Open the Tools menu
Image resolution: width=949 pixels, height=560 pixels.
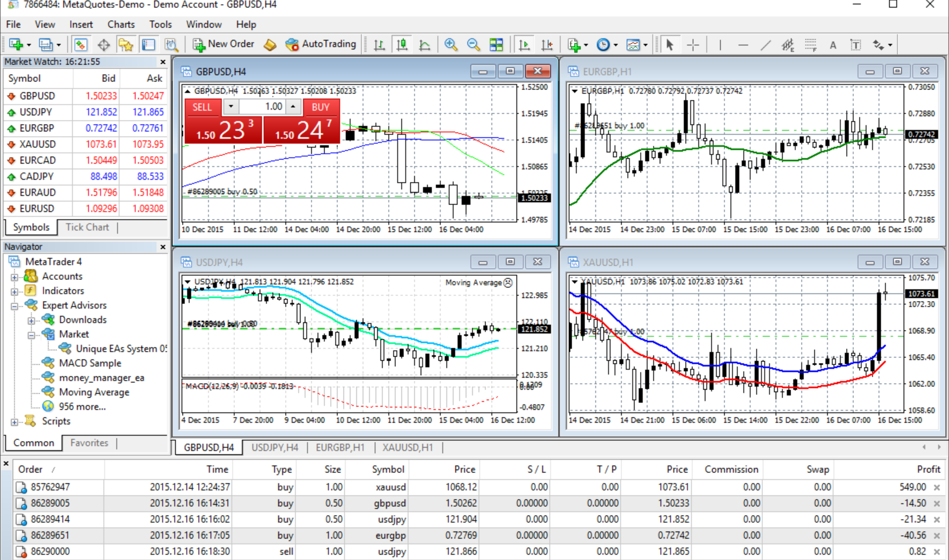161,25
